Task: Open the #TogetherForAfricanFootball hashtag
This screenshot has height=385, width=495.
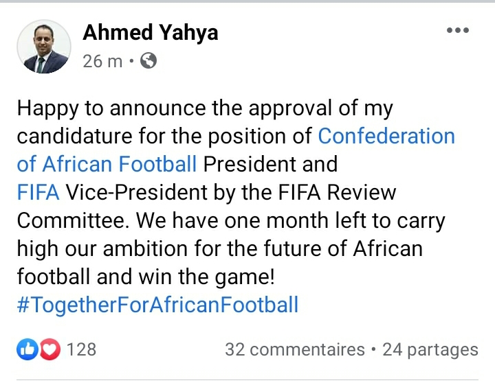Action: click(157, 304)
